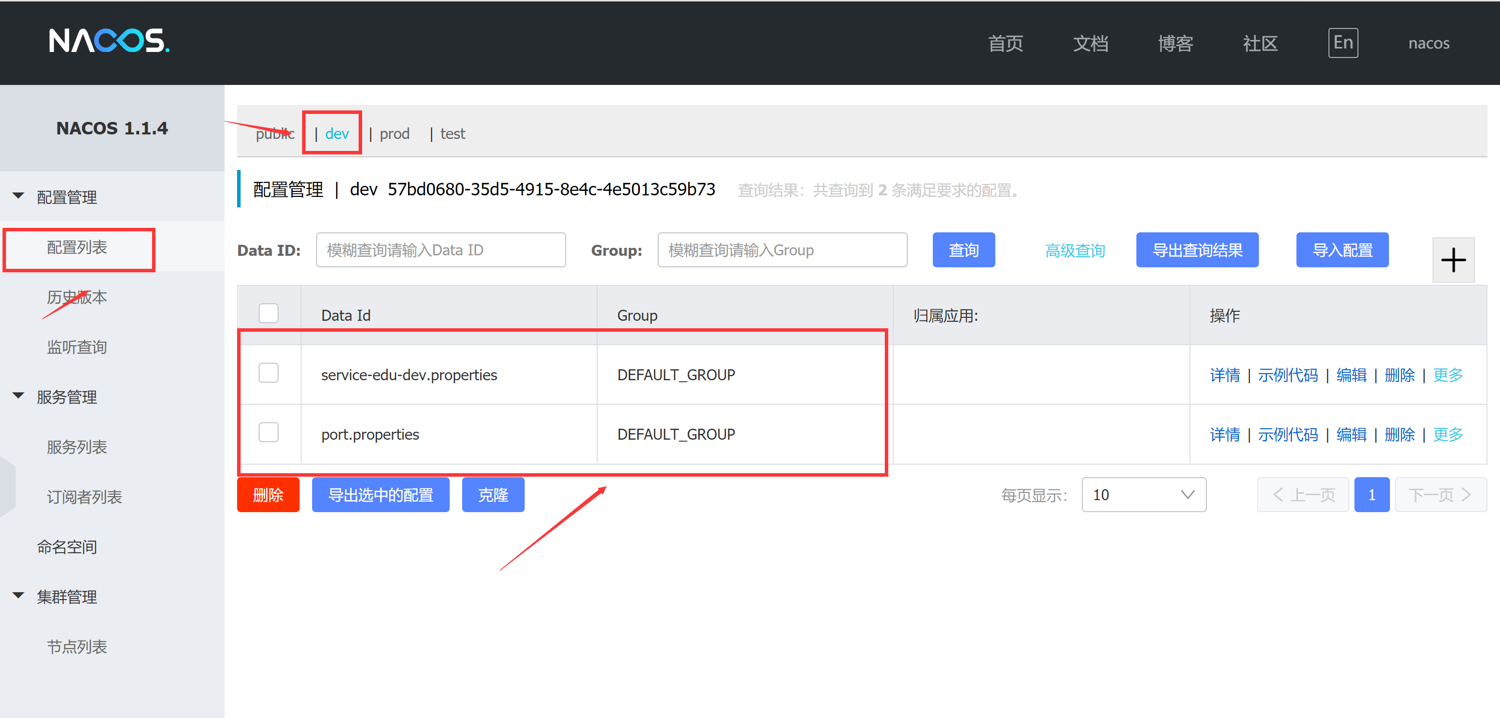Switch to the test namespace tab
The width and height of the screenshot is (1500, 718).
(453, 133)
